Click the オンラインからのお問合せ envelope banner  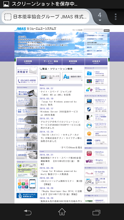[27, 71]
